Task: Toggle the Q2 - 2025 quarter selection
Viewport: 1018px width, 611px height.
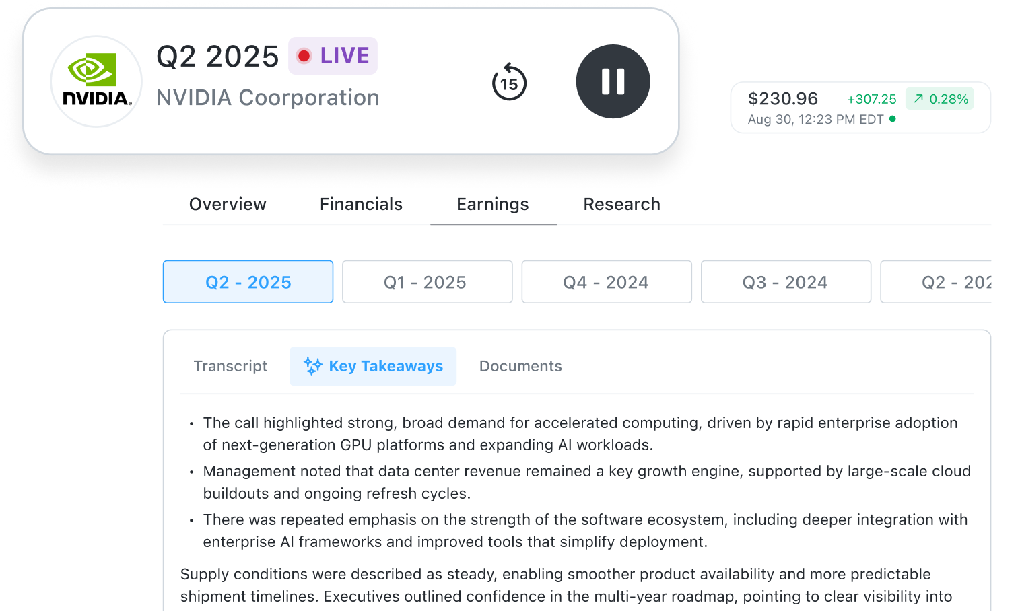Action: [x=248, y=282]
